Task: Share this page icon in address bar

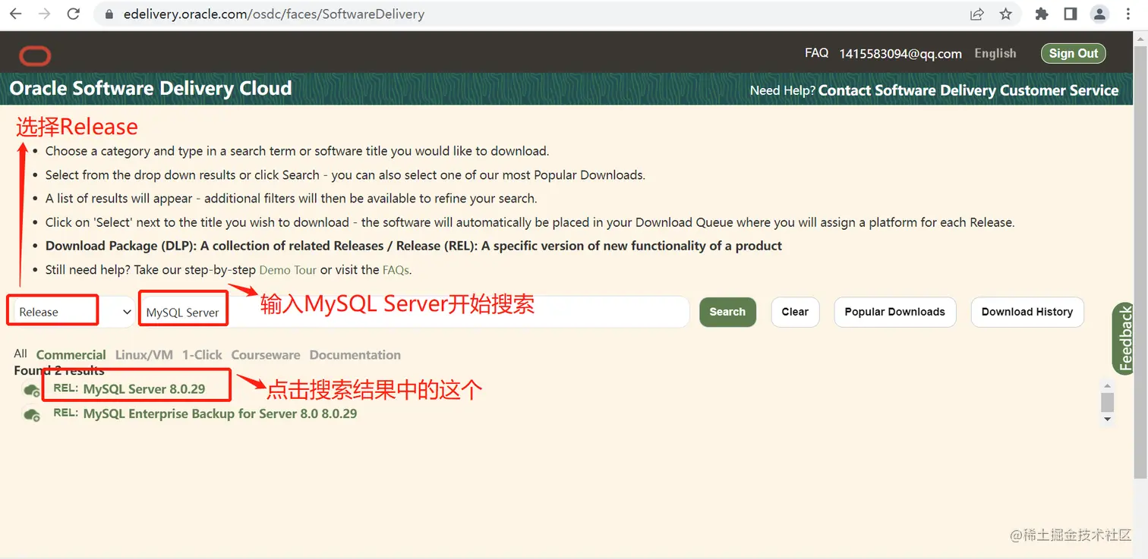Action: click(x=977, y=14)
